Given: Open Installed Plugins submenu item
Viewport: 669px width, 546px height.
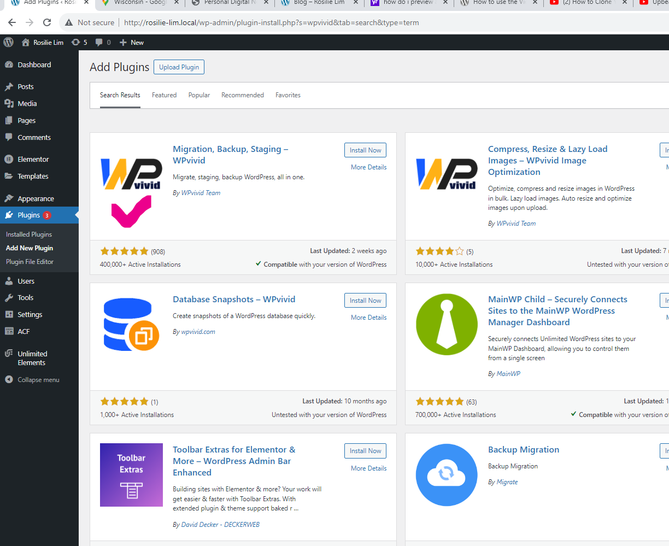Looking at the screenshot, I should pos(29,234).
